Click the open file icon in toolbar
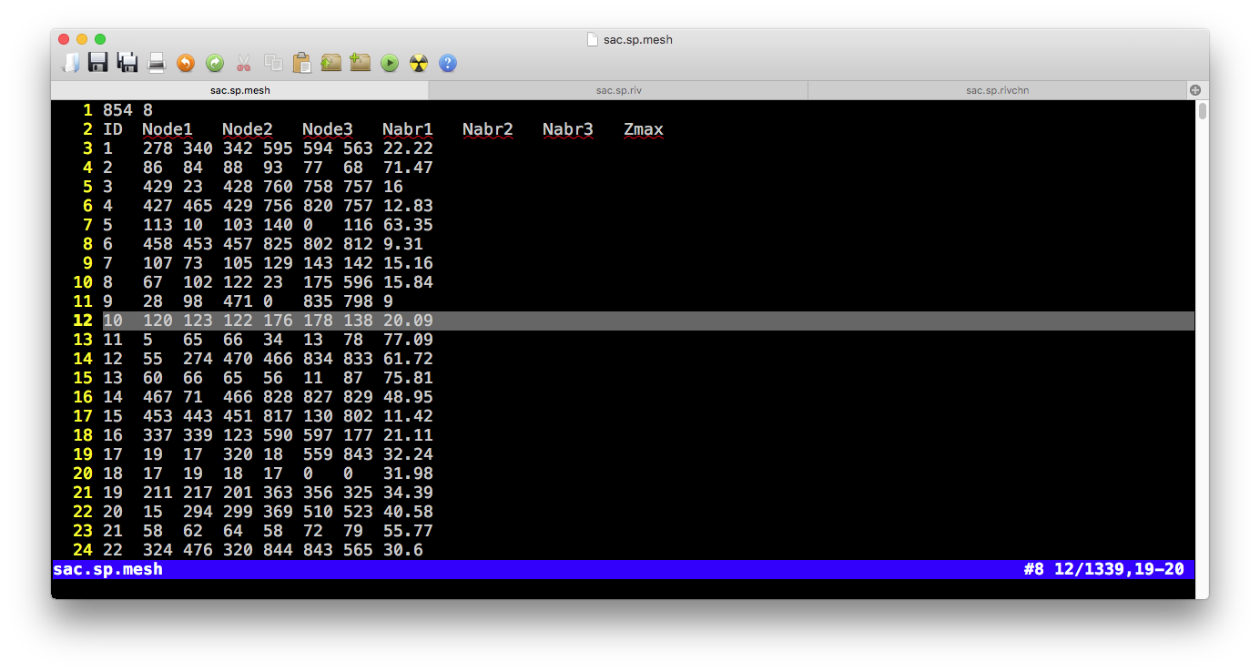This screenshot has height=672, width=1260. click(70, 63)
